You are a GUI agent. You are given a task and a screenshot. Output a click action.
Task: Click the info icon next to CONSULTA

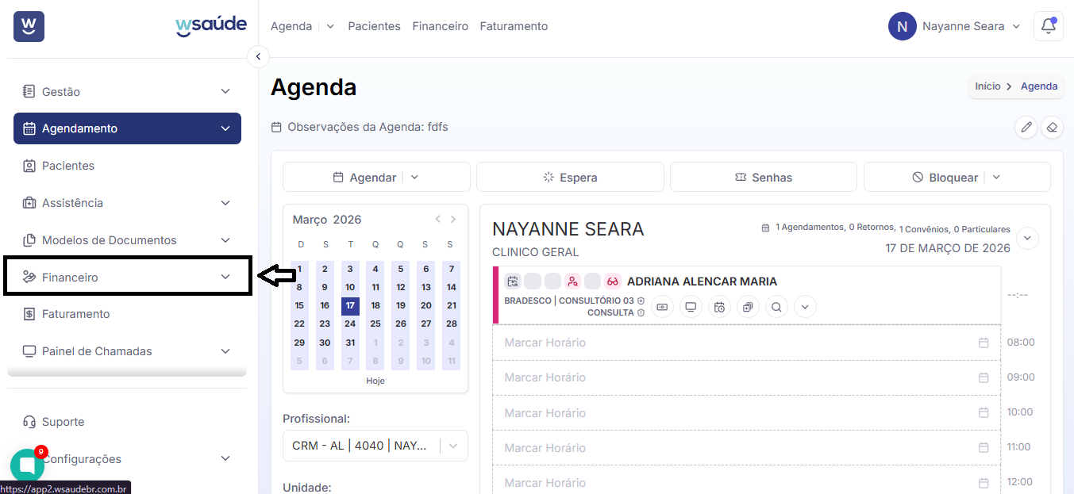pyautogui.click(x=641, y=312)
